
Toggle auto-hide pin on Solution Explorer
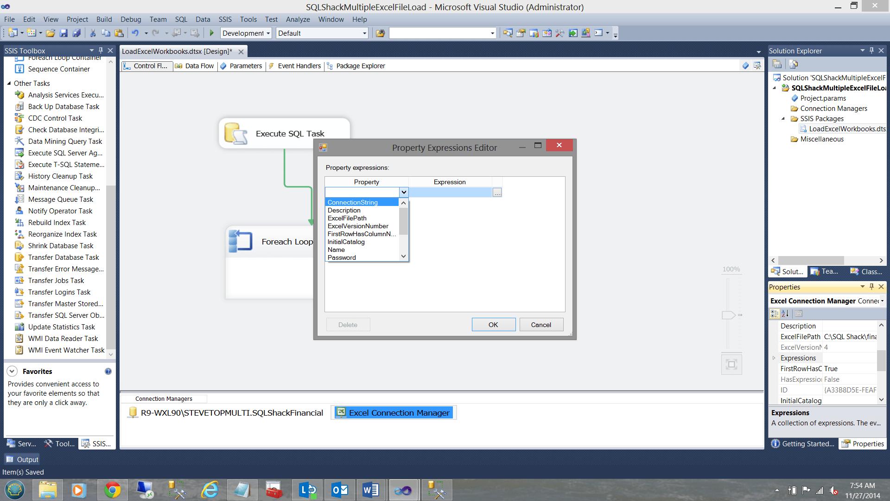871,50
